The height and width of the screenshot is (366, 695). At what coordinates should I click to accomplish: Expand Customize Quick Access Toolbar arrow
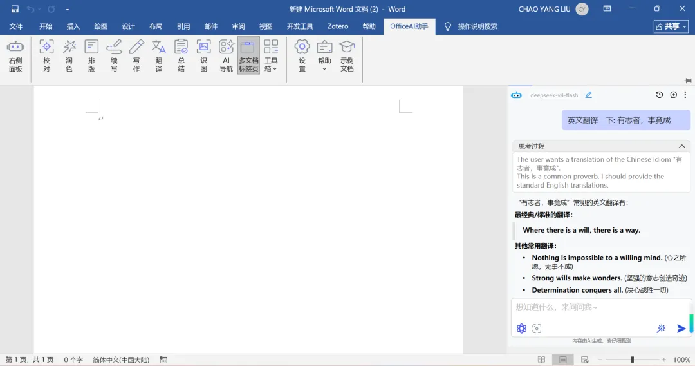[x=68, y=9]
